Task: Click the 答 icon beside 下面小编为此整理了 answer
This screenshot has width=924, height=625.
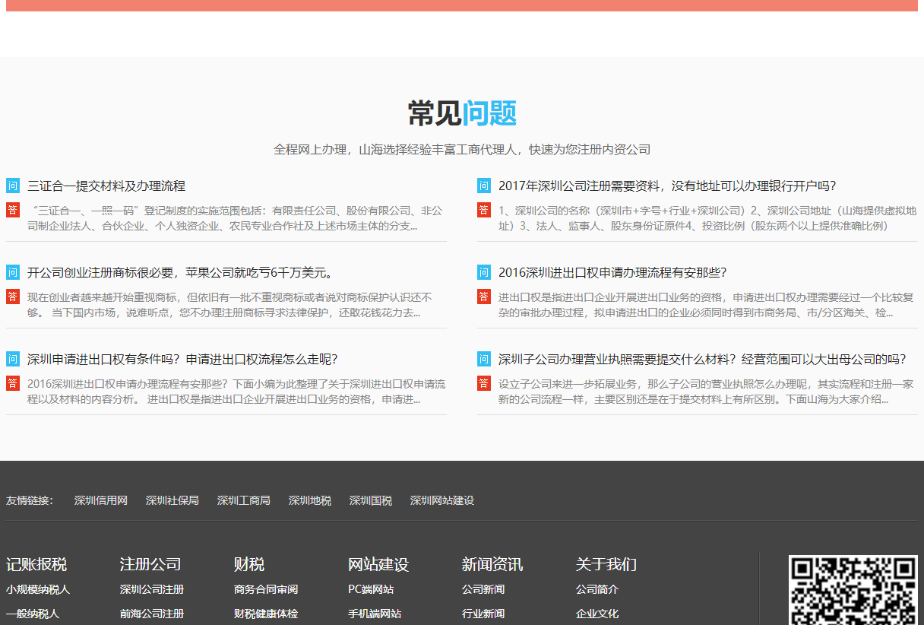Action: pos(13,383)
